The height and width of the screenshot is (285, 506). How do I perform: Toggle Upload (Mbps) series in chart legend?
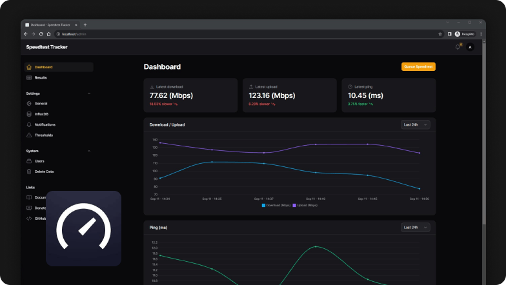[305, 205]
